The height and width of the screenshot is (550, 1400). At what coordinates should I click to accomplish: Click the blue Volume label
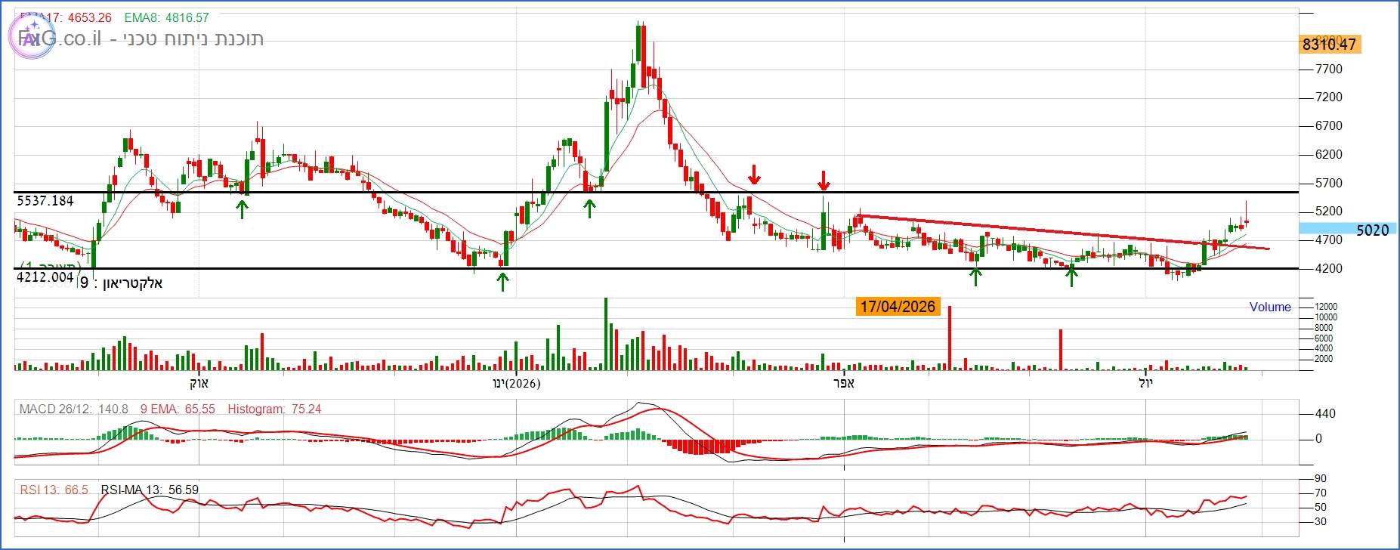[1270, 307]
